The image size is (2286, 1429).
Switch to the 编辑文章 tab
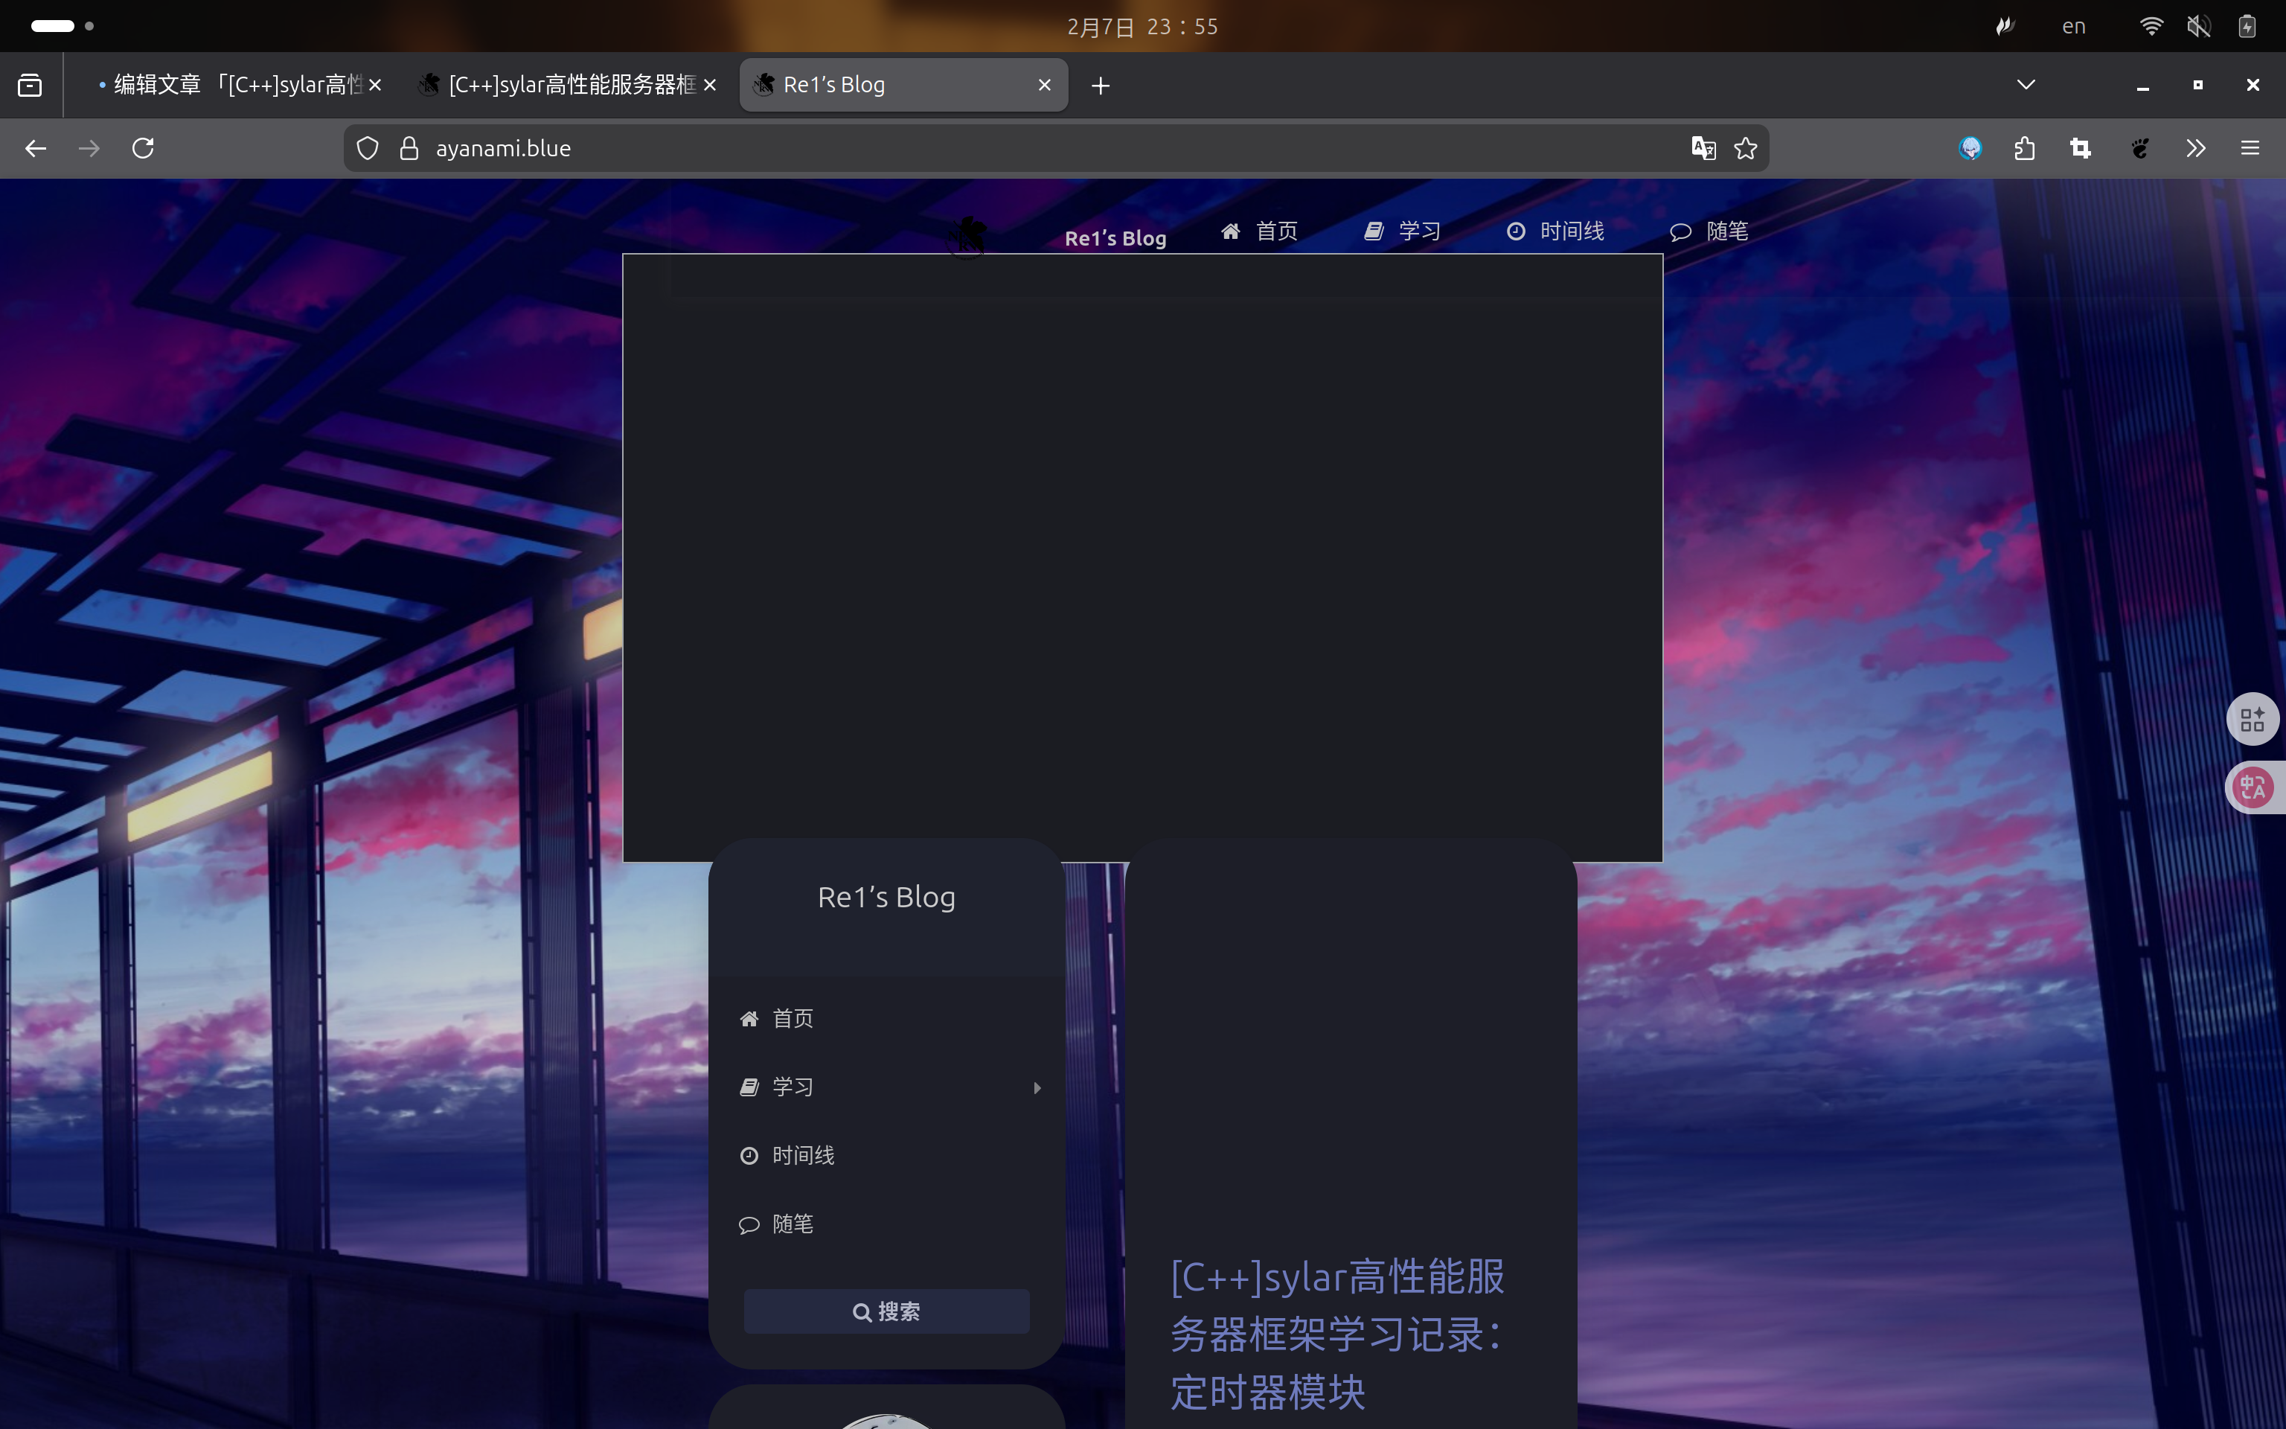(x=236, y=85)
